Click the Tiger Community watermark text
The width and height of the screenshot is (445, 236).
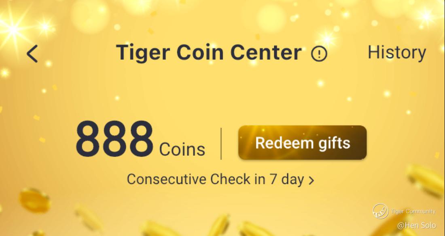pos(413,211)
